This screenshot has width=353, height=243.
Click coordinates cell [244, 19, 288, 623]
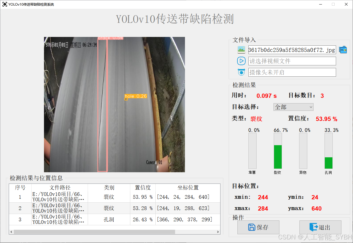188,208
